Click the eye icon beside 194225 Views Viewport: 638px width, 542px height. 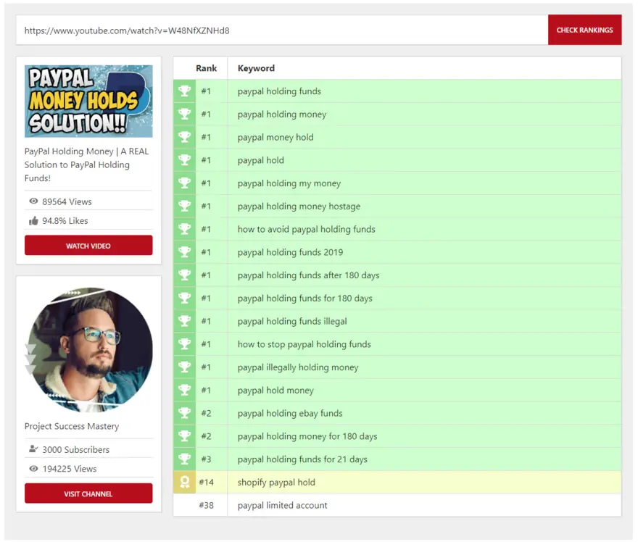(x=33, y=468)
